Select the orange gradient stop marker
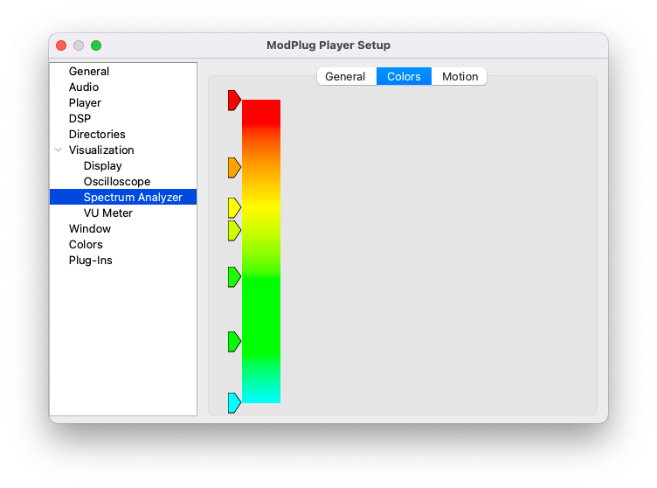 tap(233, 168)
